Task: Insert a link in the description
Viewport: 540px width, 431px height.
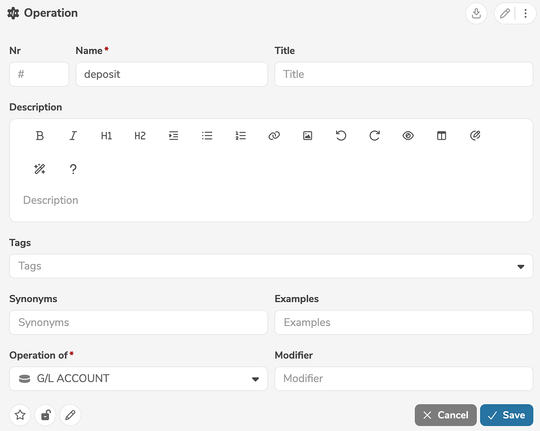Action: [x=274, y=136]
